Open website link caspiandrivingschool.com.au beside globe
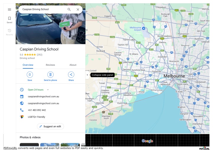This screenshot has height=150, width=213. click(43, 103)
